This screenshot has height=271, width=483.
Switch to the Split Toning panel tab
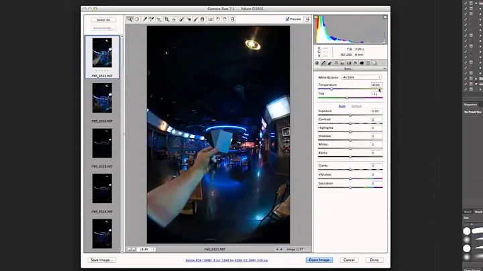342,63
